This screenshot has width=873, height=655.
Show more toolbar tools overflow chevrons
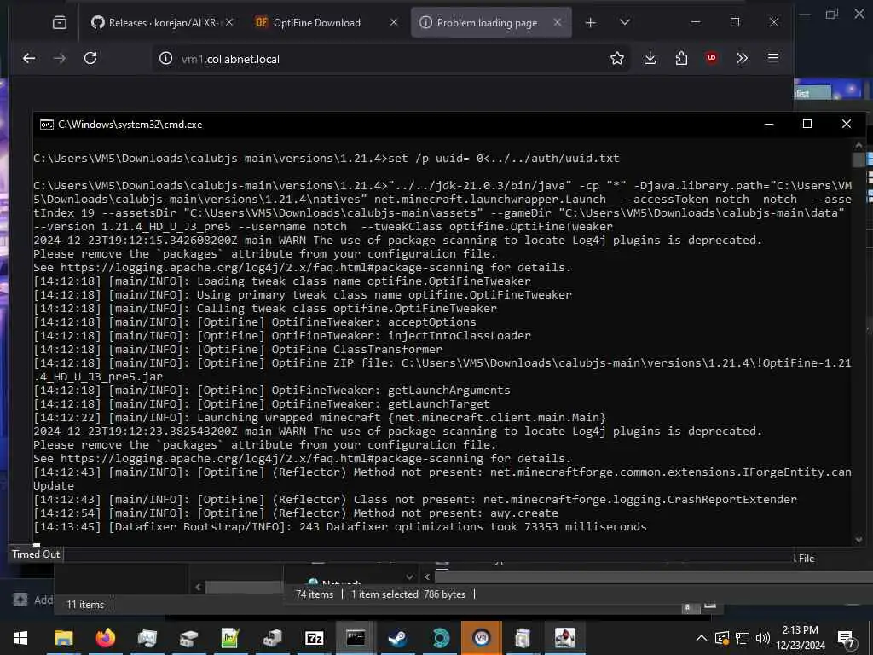click(x=743, y=58)
